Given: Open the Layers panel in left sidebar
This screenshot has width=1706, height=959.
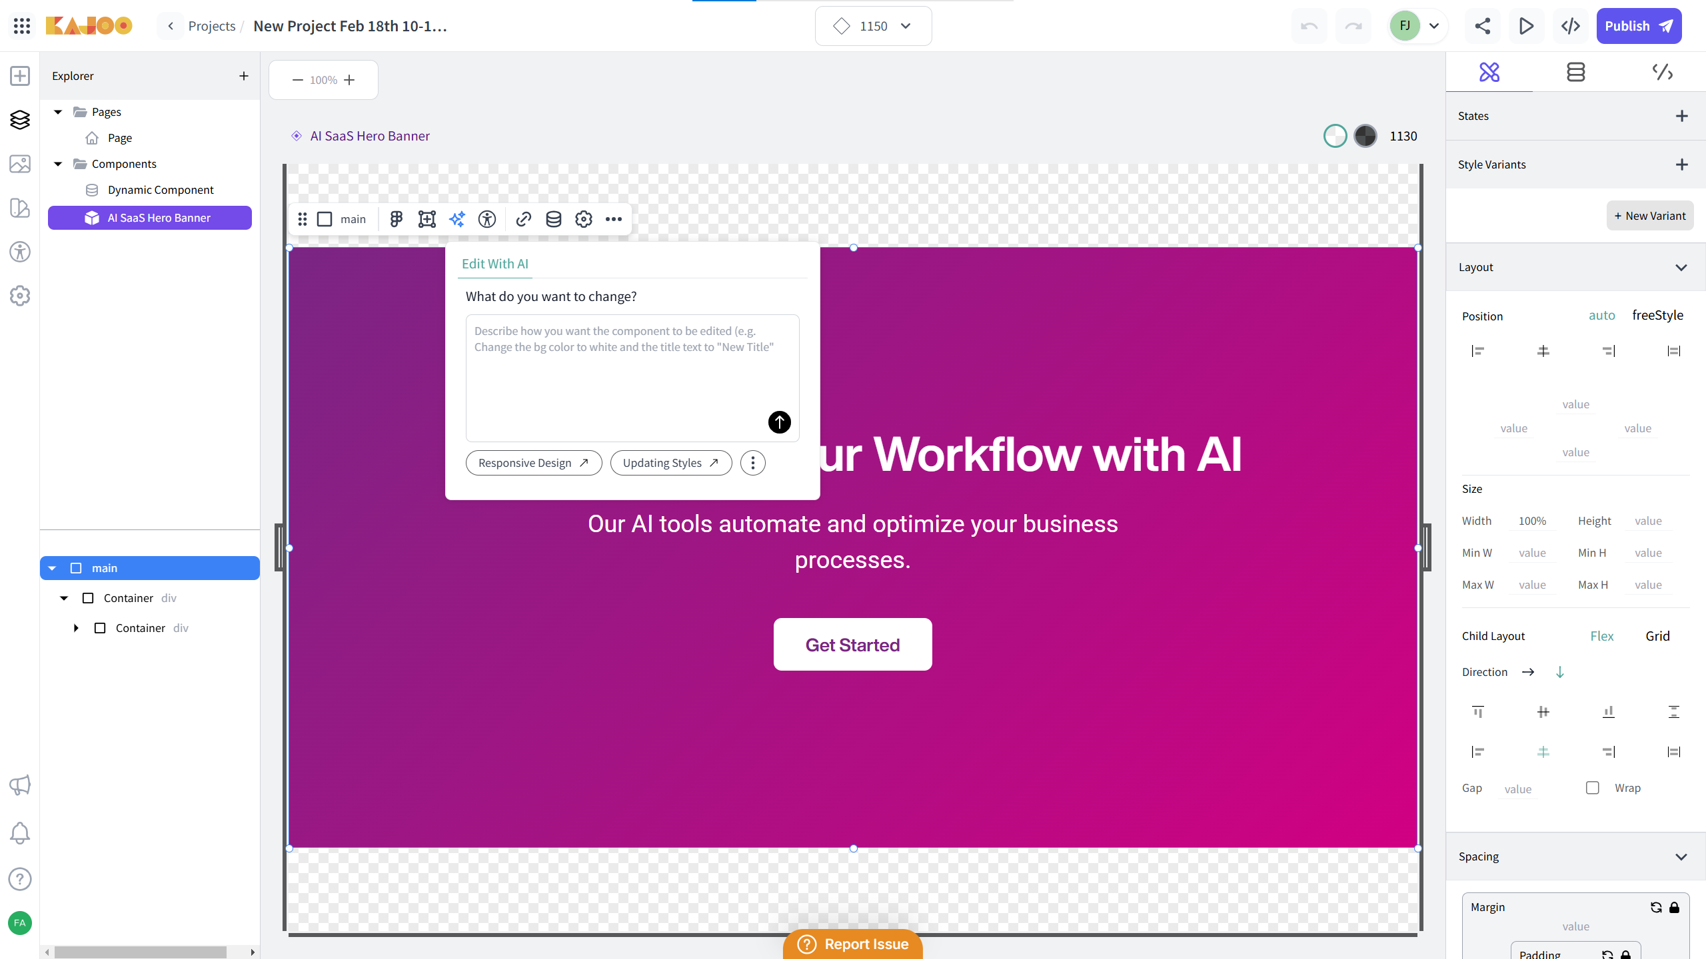Looking at the screenshot, I should click(x=20, y=120).
